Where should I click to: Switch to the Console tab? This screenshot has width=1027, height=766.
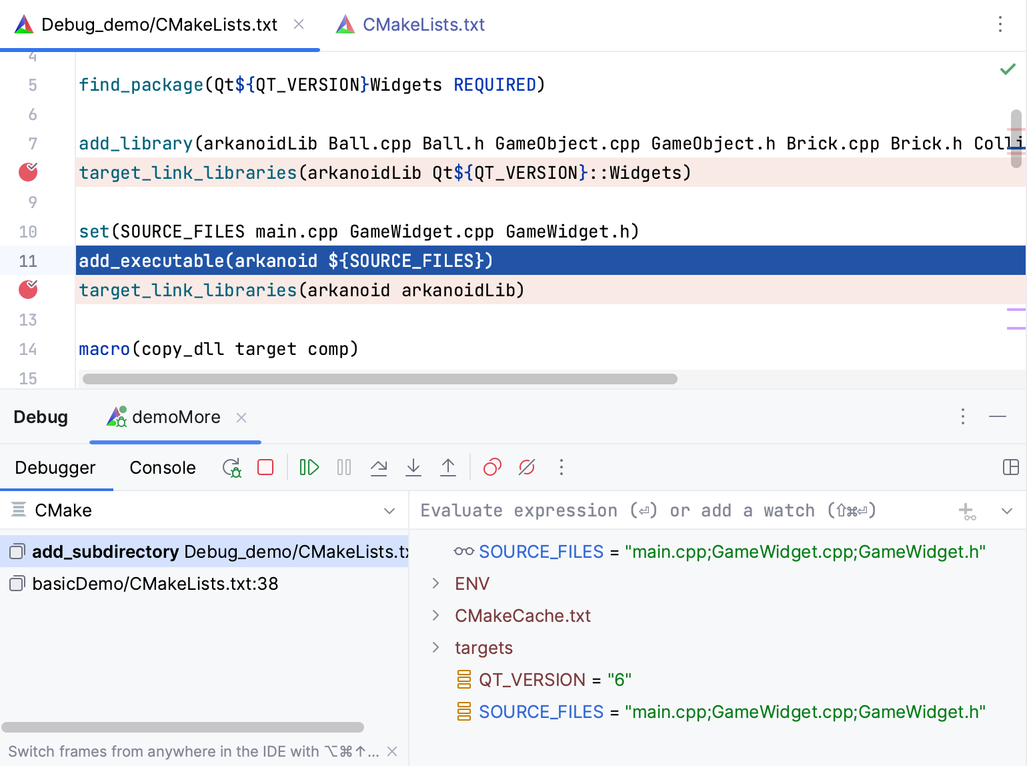(x=161, y=467)
